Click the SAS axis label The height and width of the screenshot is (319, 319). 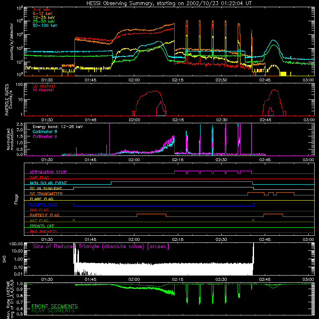pyautogui.click(x=4, y=259)
